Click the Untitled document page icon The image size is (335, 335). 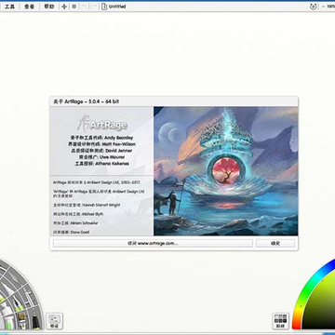pyautogui.click(x=104, y=7)
